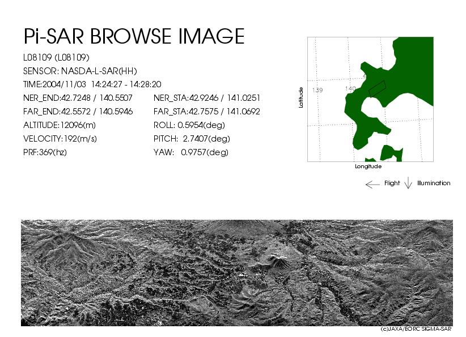Image resolution: width=466 pixels, height=337 pixels.
Task: Click the YAW: 0.9757(deg) entry
Action: [x=191, y=152]
